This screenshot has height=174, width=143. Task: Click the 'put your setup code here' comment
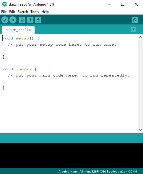(x=62, y=45)
